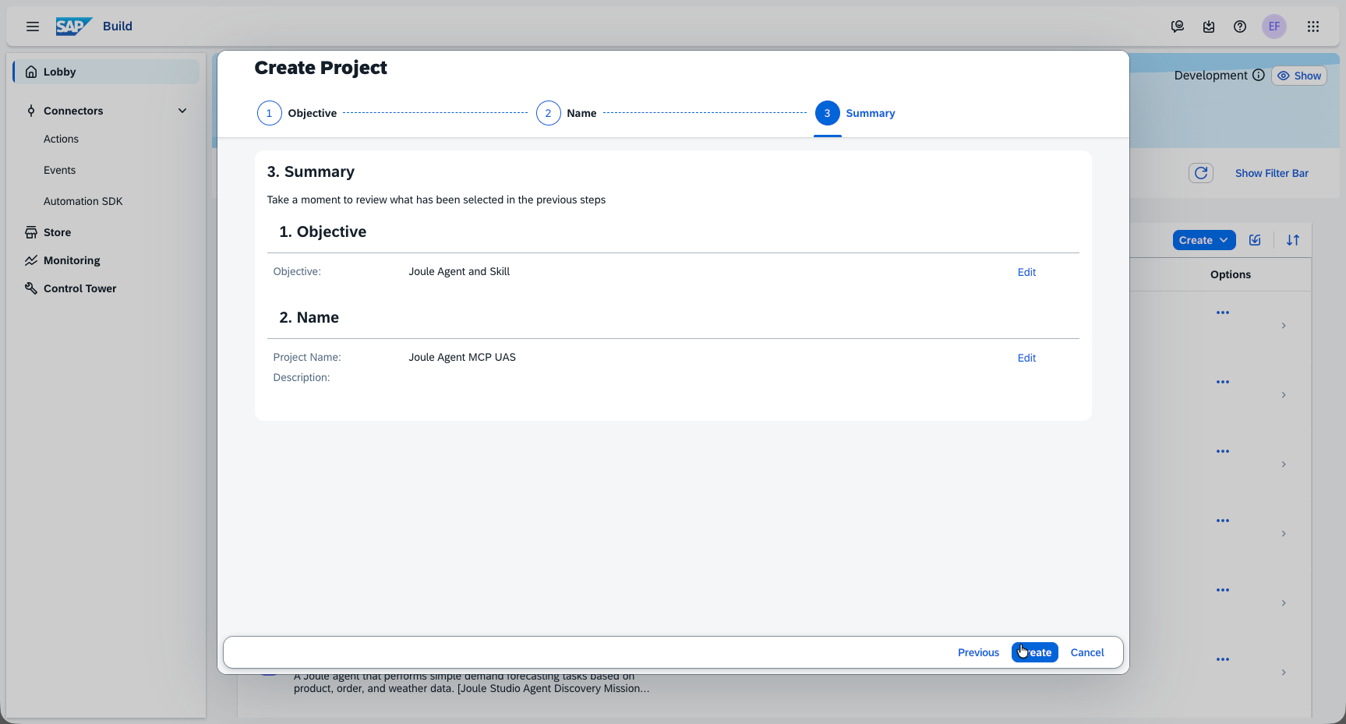Click the '3. Summary' heading
1346x724 pixels.
pos(311,171)
